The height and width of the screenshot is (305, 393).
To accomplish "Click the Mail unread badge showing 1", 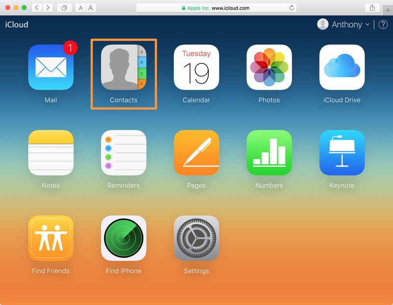I will tap(70, 48).
